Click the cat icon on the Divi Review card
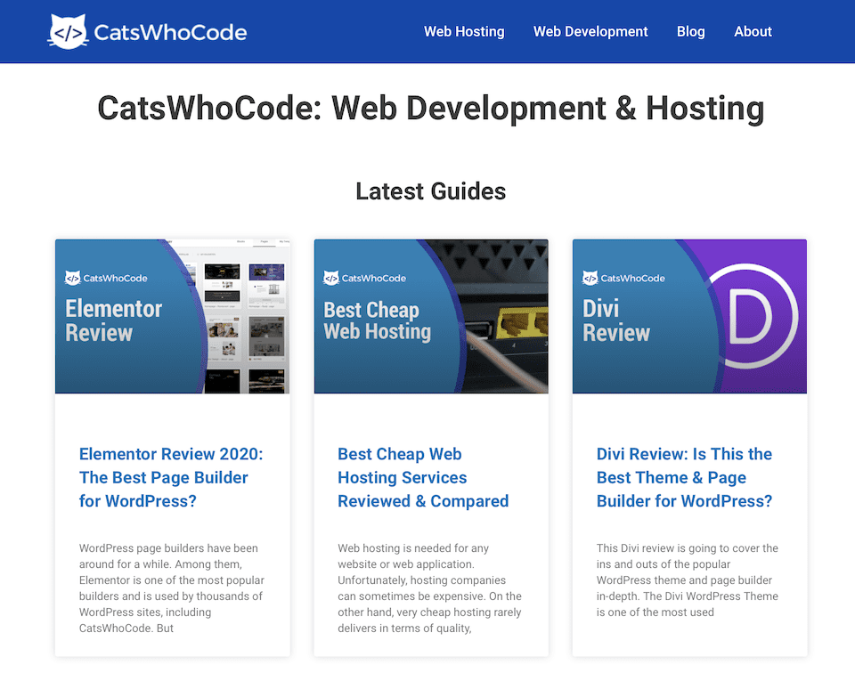Image resolution: width=855 pixels, height=673 pixels. pyautogui.click(x=589, y=278)
